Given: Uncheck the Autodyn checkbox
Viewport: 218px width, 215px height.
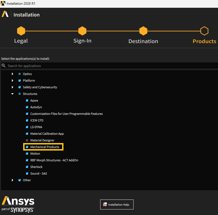Looking at the screenshot, I should click(27, 107).
